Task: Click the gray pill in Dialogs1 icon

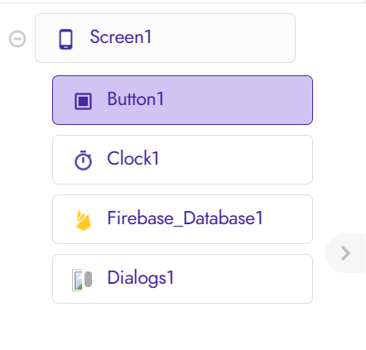Action: pyautogui.click(x=88, y=279)
